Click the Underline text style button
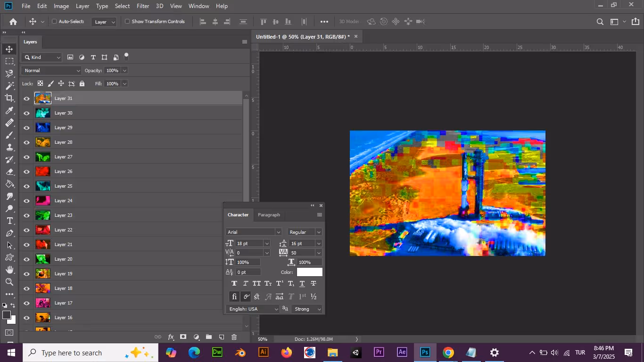 click(302, 284)
